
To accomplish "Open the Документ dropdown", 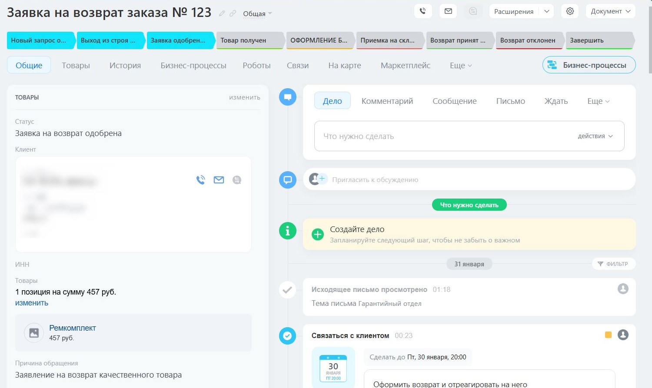I will (610, 11).
